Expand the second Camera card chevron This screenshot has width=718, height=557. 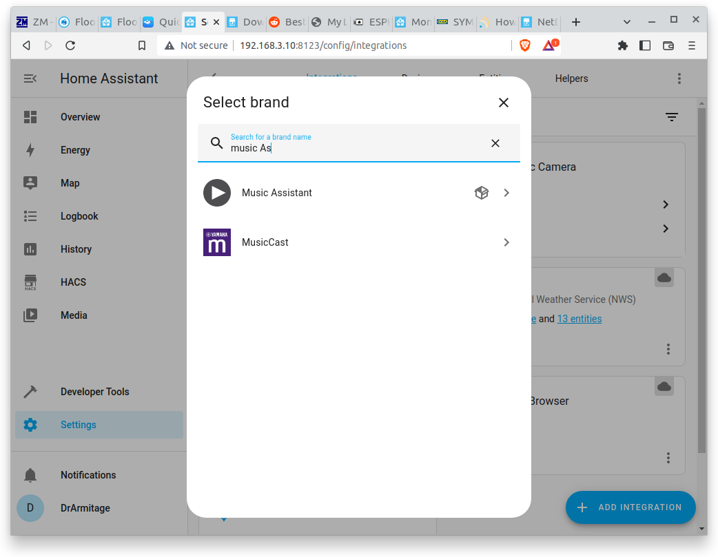pyautogui.click(x=666, y=229)
